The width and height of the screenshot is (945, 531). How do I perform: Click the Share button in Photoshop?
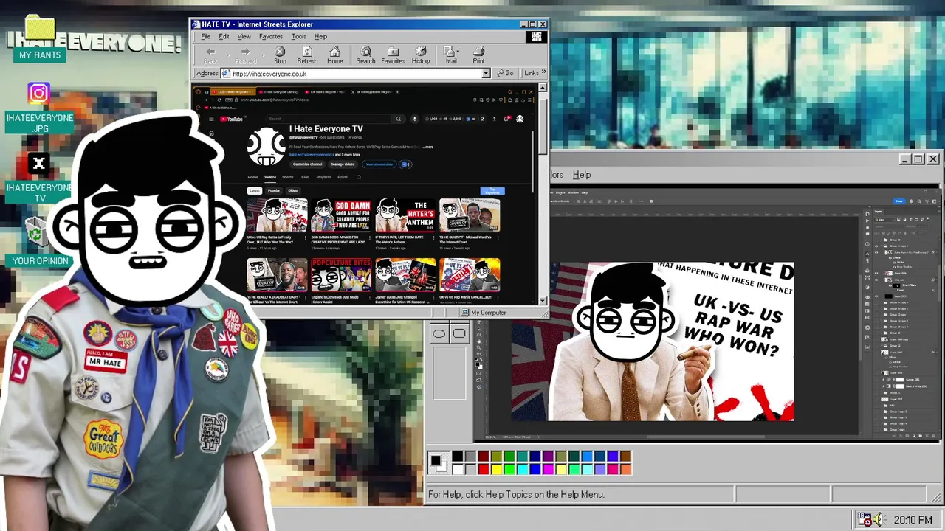[x=899, y=201]
